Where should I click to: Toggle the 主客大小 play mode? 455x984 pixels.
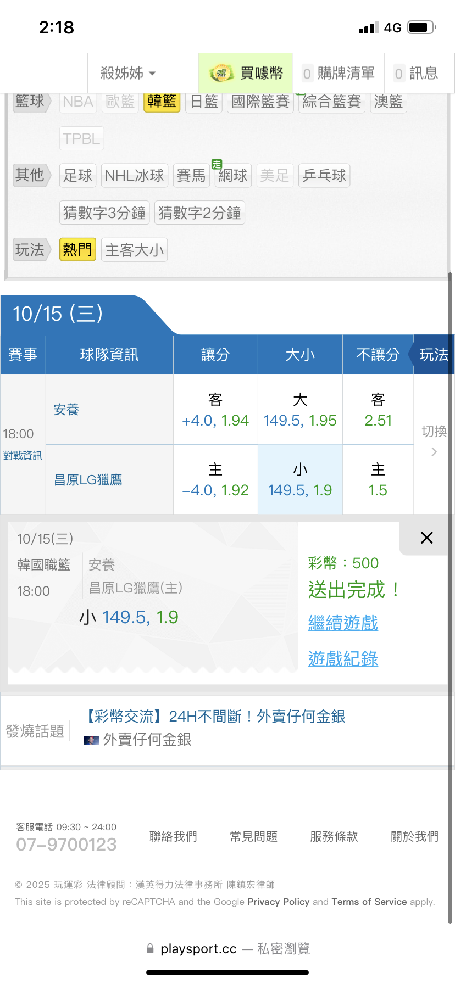tap(134, 250)
